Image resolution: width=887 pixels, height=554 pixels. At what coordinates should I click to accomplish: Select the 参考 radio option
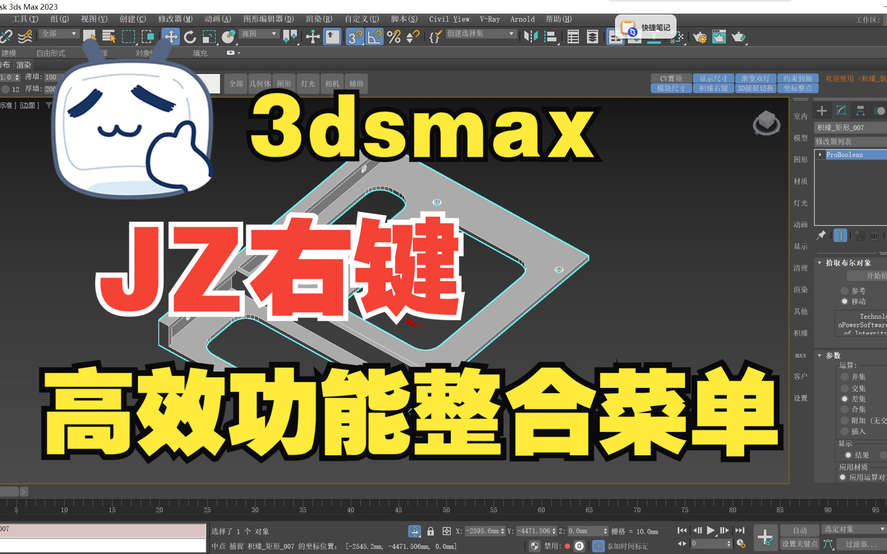[844, 291]
